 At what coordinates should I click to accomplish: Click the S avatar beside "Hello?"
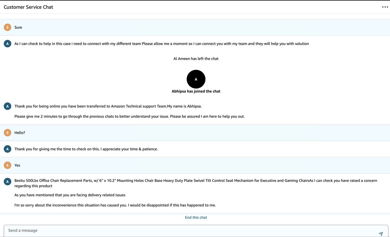click(7, 133)
